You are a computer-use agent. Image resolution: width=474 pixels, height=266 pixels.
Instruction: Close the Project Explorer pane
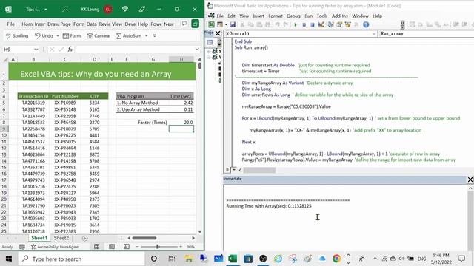coord(218,33)
